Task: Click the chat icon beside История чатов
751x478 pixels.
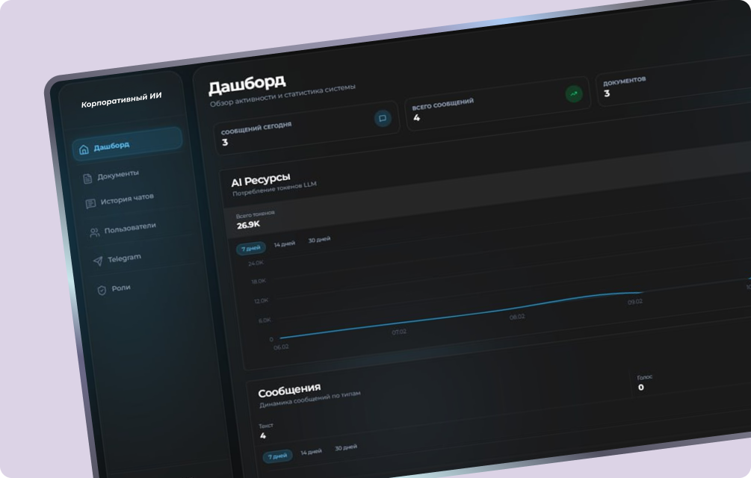Action: tap(90, 204)
